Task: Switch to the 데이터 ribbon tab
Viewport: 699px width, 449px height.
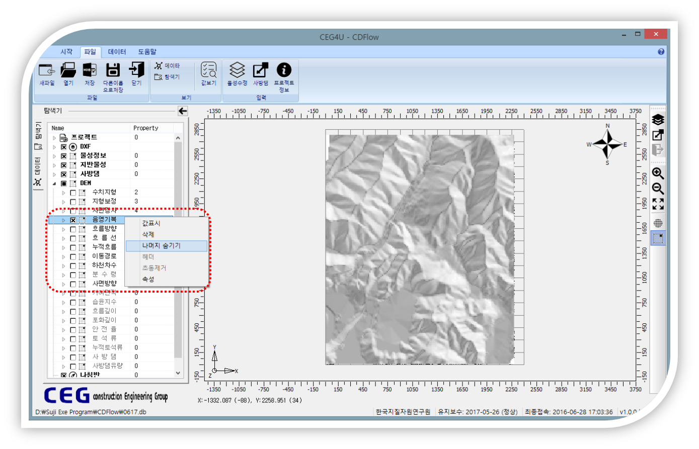Action: (117, 52)
